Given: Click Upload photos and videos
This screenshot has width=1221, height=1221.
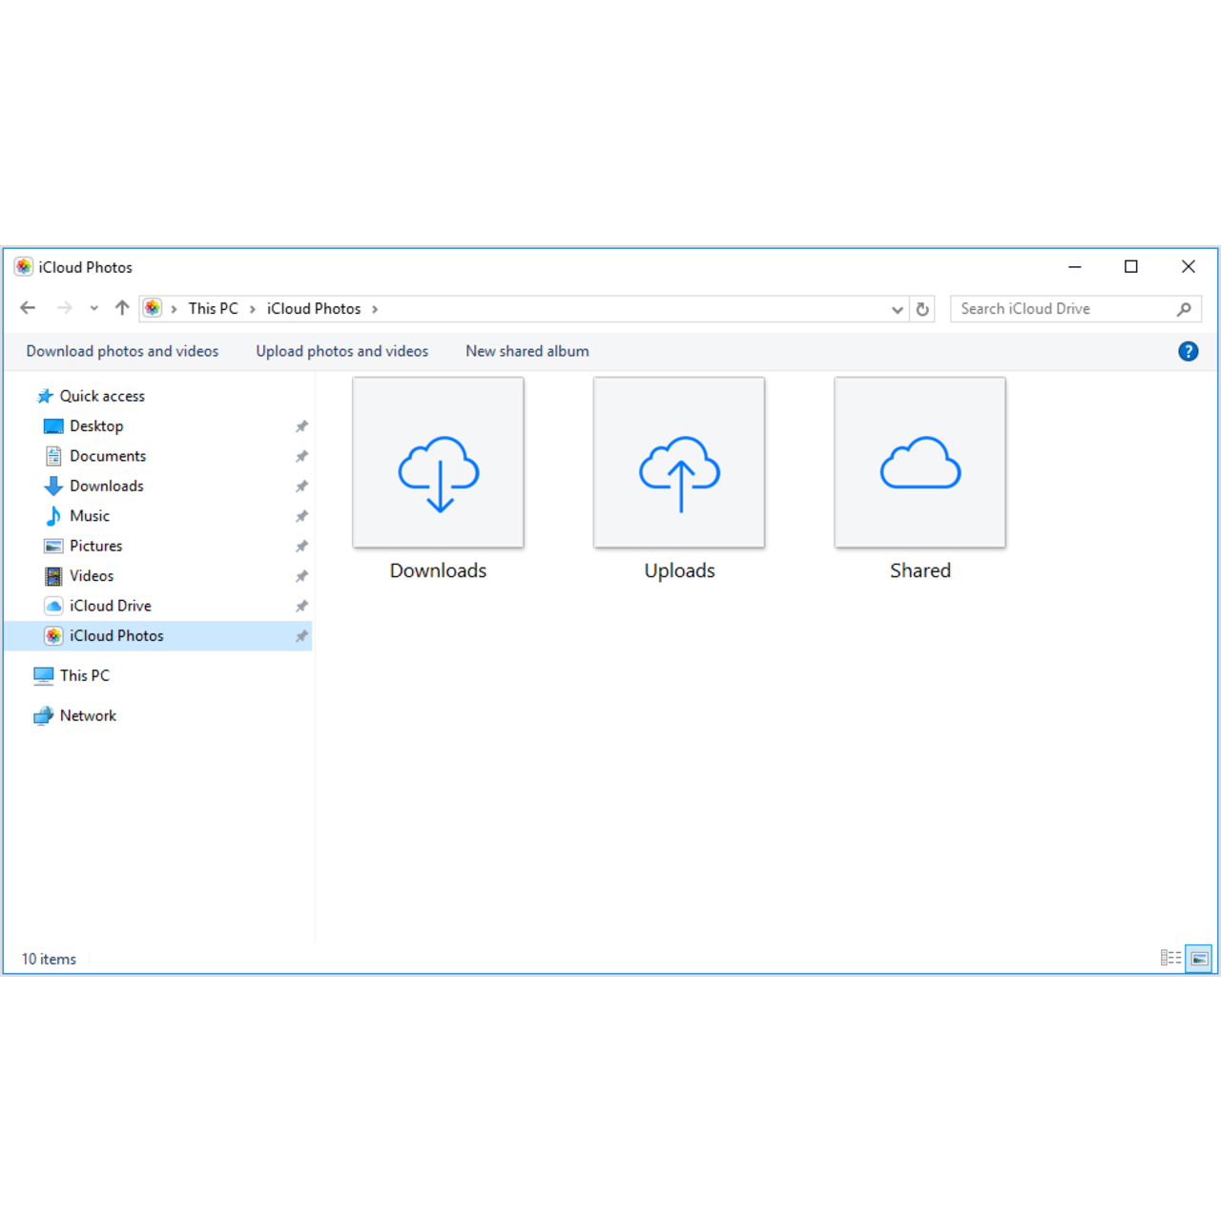Looking at the screenshot, I should (x=341, y=351).
